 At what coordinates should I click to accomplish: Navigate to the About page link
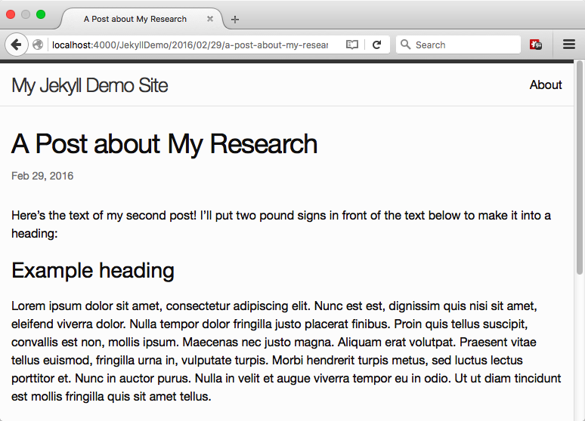pos(545,85)
